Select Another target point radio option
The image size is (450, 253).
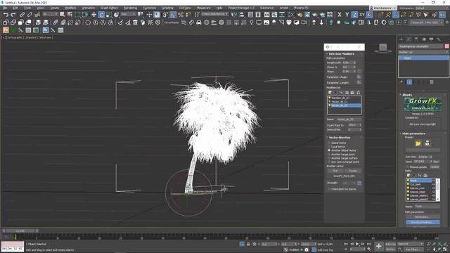[329, 155]
